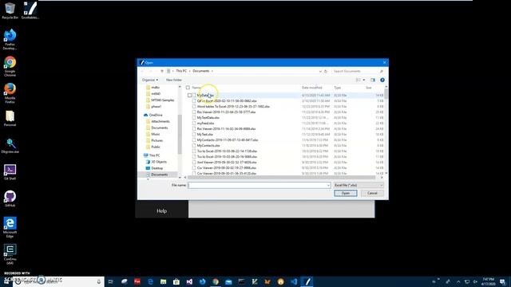Open Microsoft Edge from the taskbar
The image size is (511, 287).
pyautogui.click(x=150, y=281)
